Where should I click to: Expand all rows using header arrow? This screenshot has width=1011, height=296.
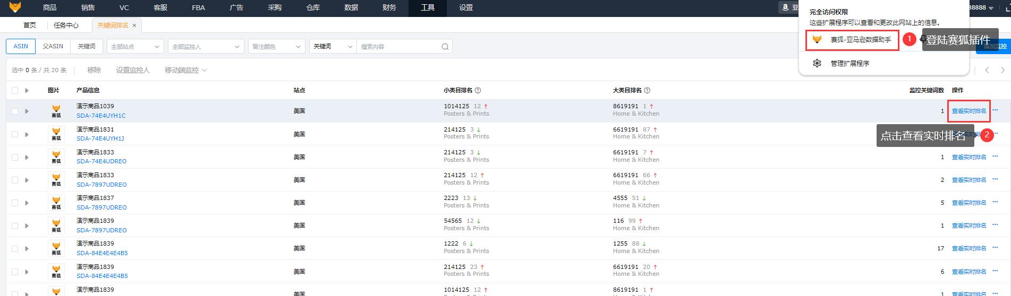27,90
